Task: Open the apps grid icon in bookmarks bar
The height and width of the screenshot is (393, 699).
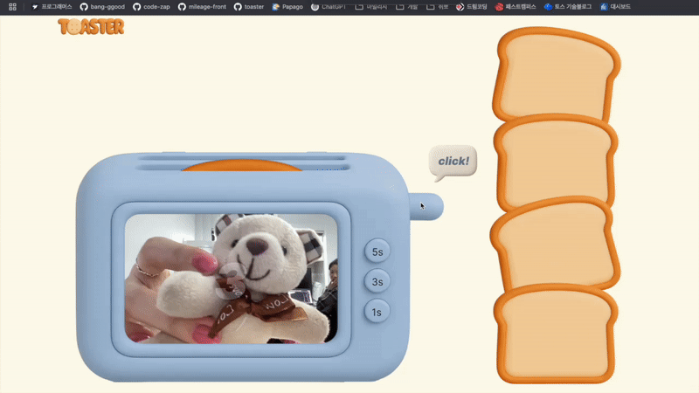Action: coord(12,7)
